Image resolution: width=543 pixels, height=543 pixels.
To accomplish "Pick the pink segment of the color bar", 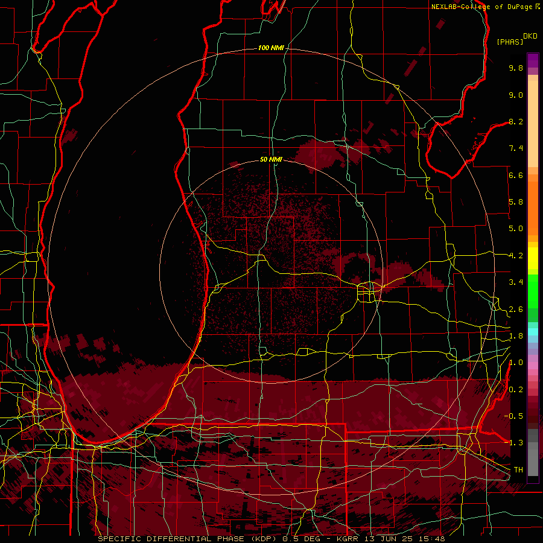I will [533, 366].
